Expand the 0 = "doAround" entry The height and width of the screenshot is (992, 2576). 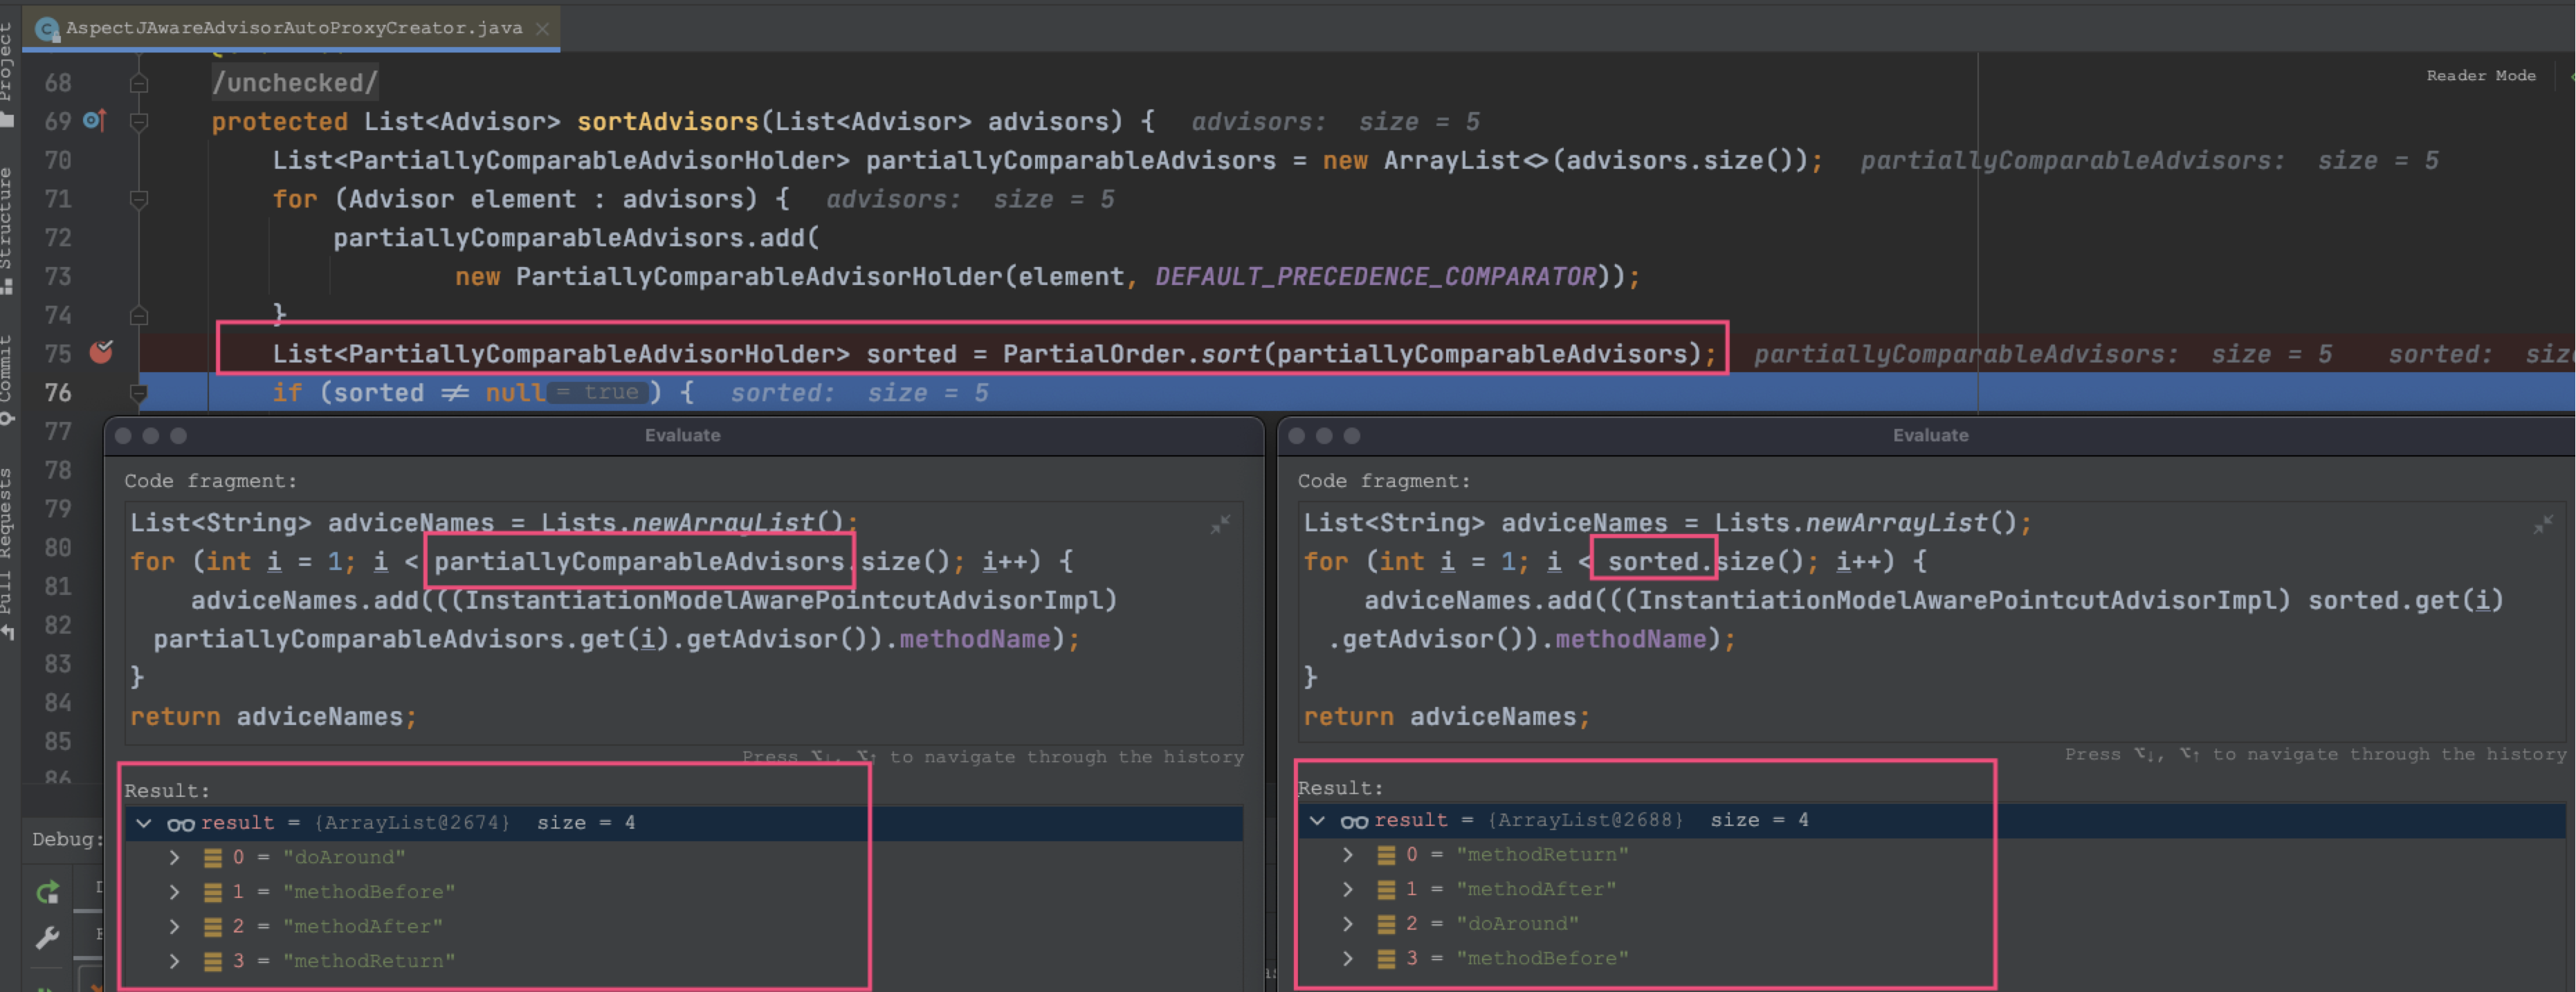pos(174,857)
